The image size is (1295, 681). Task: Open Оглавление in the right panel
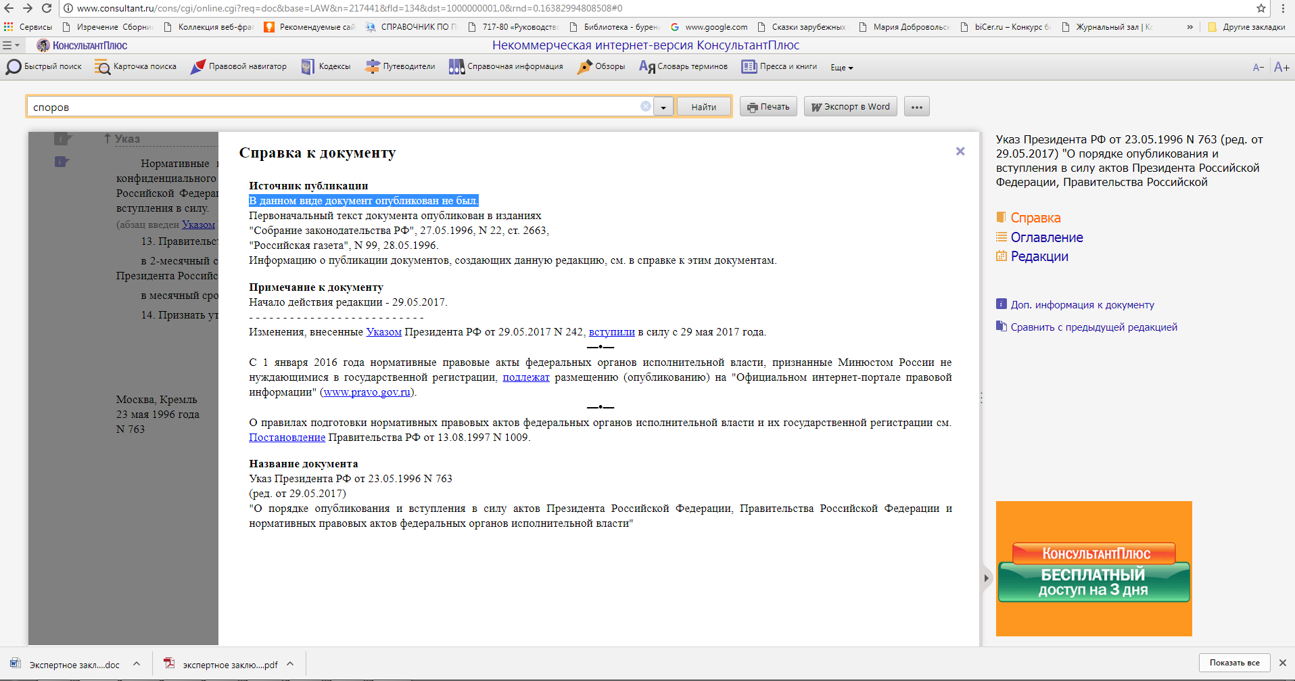(x=1046, y=237)
